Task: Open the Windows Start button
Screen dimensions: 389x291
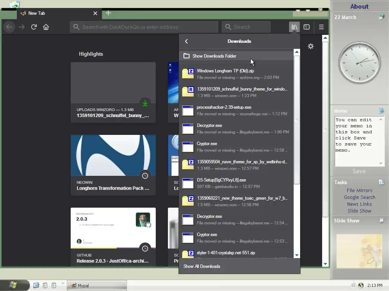Action: (14, 285)
